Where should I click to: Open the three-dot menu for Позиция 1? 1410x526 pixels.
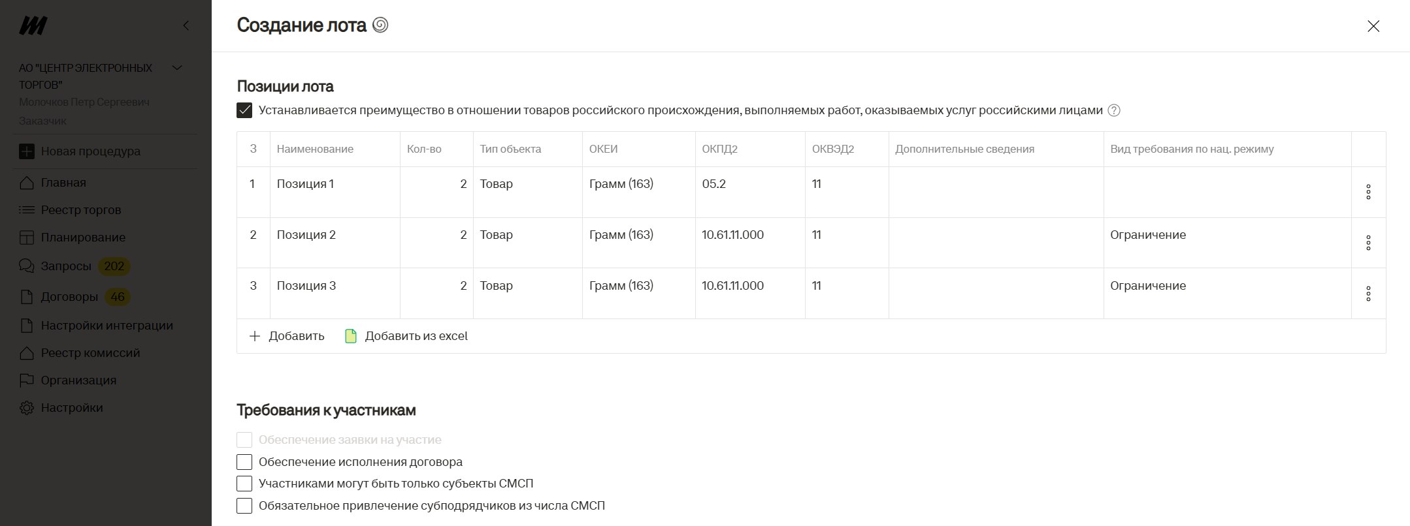click(1368, 192)
